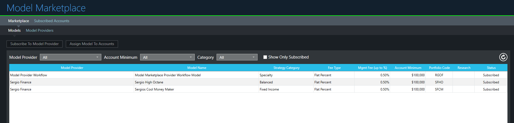
Task: Sort by Strategy Category column header
Action: click(x=286, y=68)
